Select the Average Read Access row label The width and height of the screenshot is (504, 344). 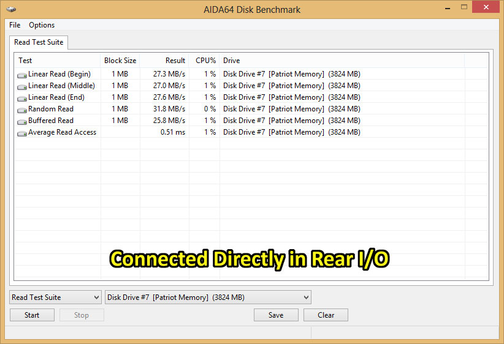point(63,132)
